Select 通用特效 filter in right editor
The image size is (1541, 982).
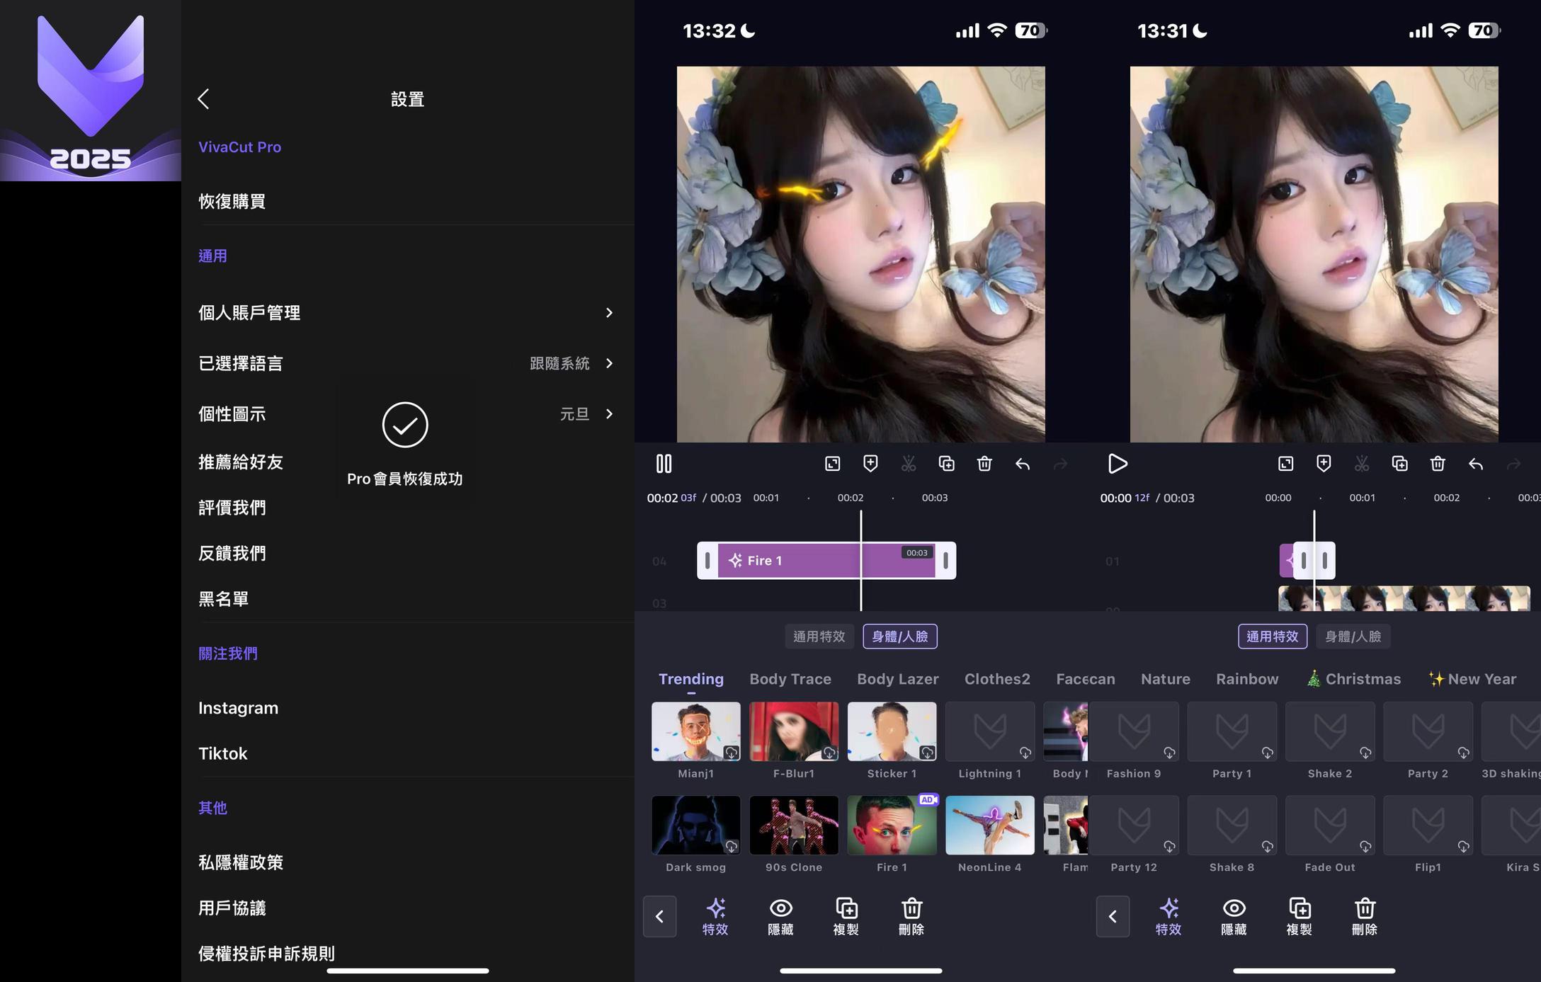click(x=1273, y=636)
